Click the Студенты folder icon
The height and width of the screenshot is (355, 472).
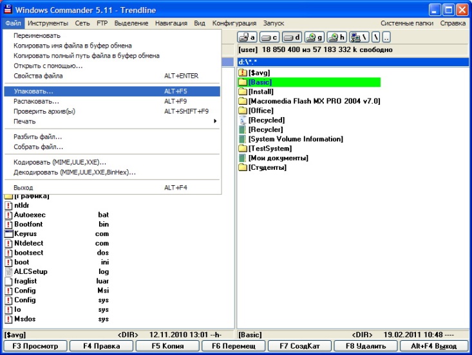(243, 167)
